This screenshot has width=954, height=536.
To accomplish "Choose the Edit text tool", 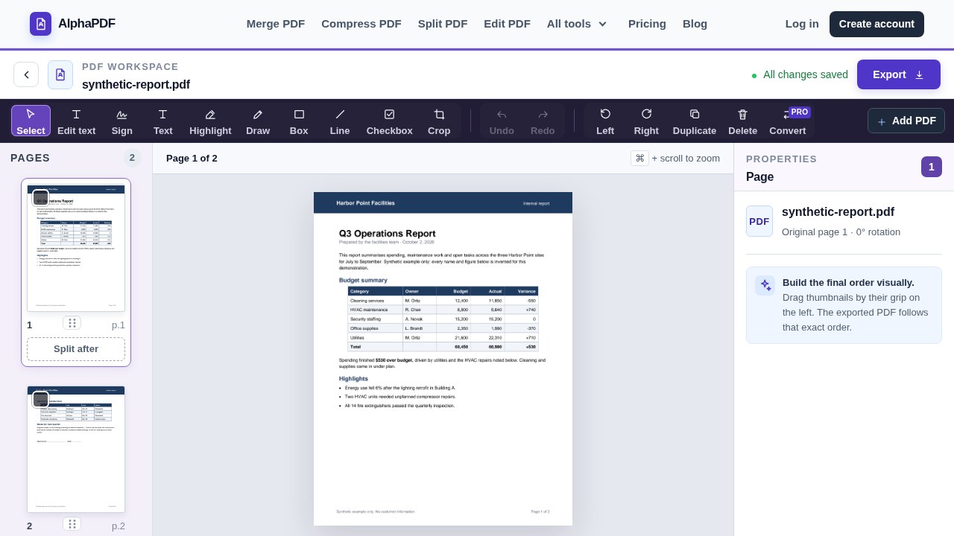I will click(77, 121).
